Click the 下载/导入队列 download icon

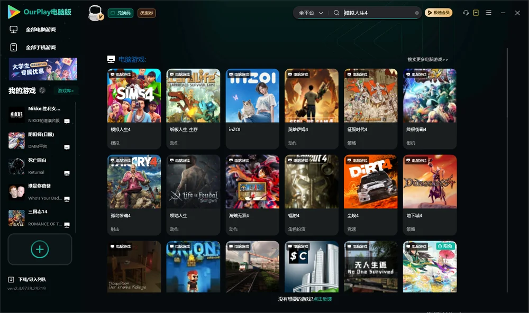click(11, 280)
